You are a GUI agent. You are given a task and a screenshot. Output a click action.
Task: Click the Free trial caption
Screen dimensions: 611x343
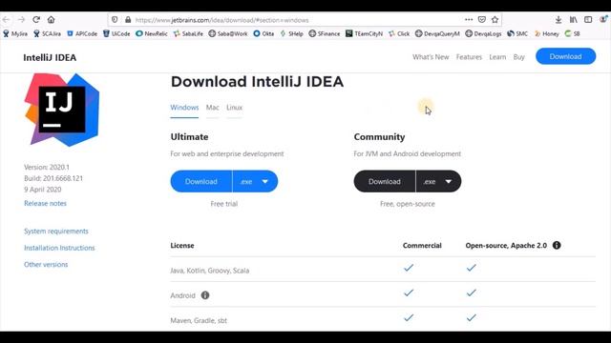[224, 204]
